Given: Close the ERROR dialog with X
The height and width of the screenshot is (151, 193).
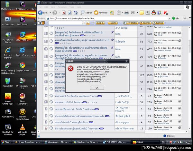Looking at the screenshot, I should pyautogui.click(x=127, y=61).
